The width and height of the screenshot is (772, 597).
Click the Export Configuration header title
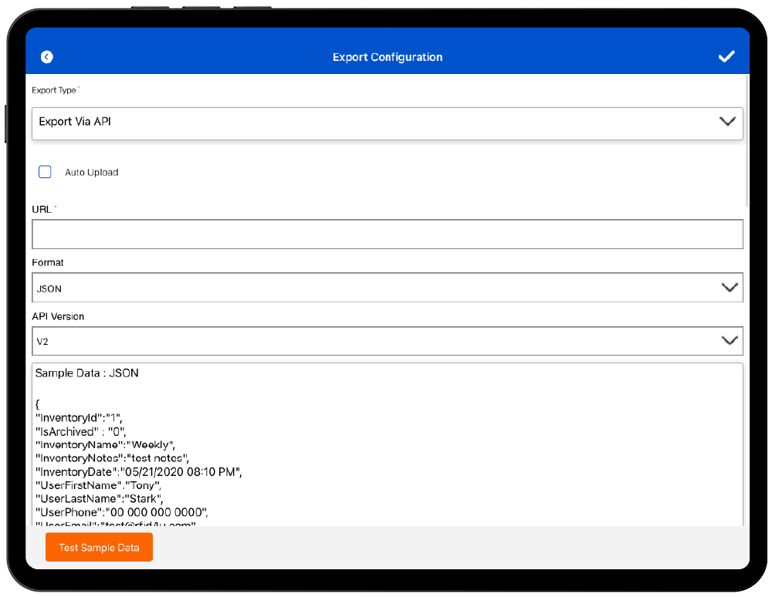point(388,57)
